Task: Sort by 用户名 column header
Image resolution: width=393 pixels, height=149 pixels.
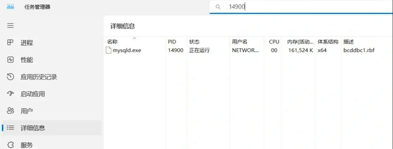Action: tap(240, 42)
